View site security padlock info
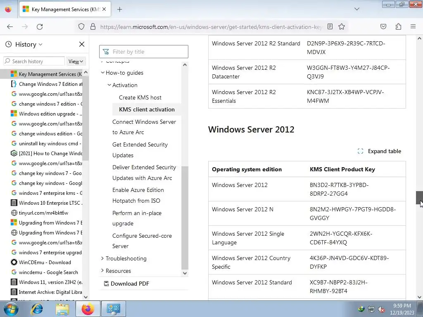Viewport: 423px width, 317px height. point(93,27)
